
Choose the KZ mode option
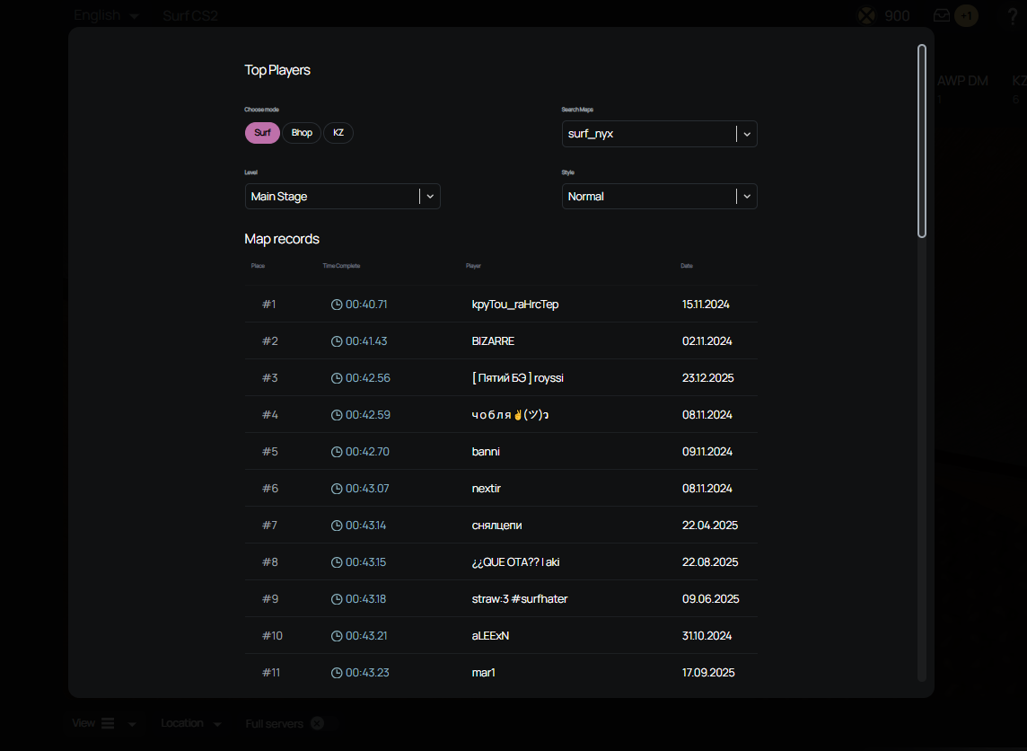(338, 133)
